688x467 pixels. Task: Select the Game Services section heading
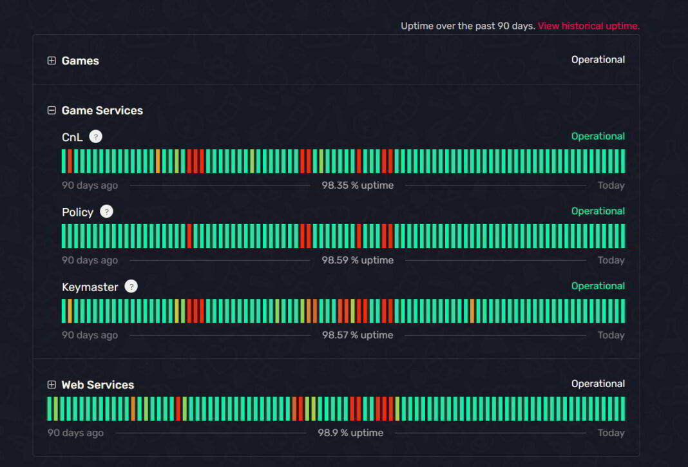click(x=102, y=111)
